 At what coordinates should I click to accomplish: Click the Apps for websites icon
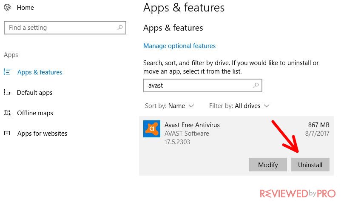(x=7, y=133)
